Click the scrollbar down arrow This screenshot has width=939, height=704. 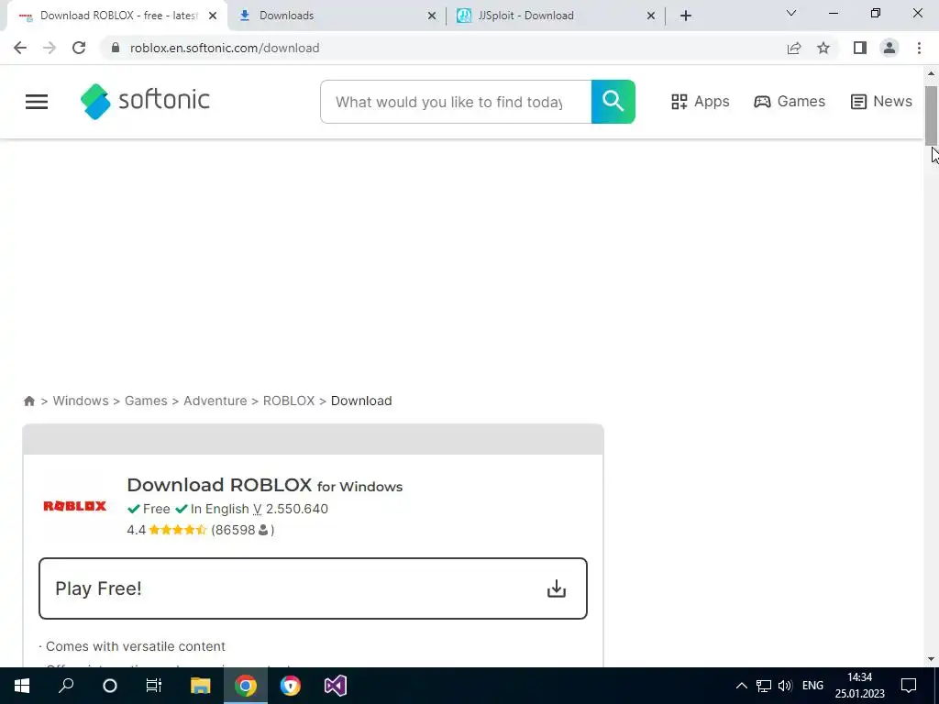[x=932, y=659]
